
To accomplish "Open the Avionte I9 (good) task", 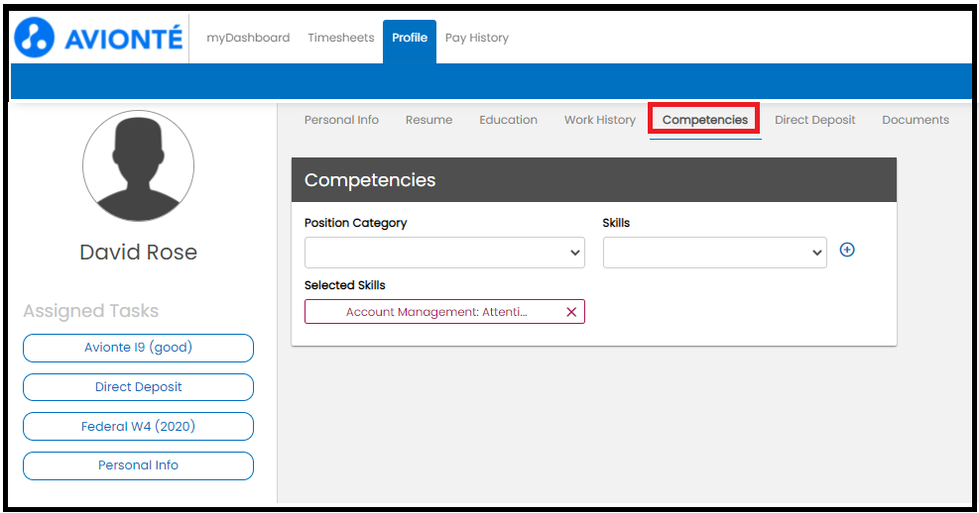I will tap(138, 348).
